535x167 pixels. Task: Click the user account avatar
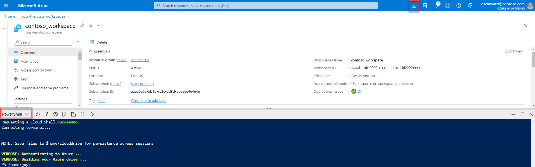[530, 6]
